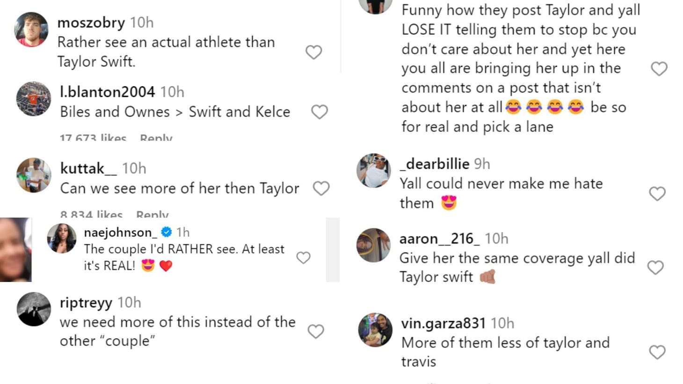Viewport: 683px width, 384px height.
Task: View riptreyy's profile avatar
Action: tap(33, 309)
